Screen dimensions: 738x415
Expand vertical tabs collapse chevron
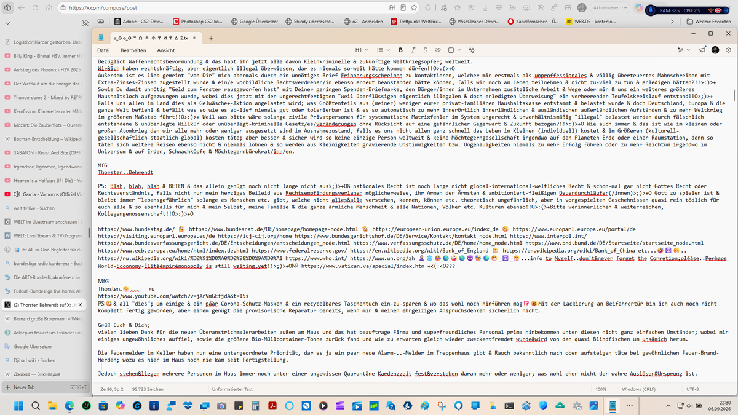click(7, 22)
